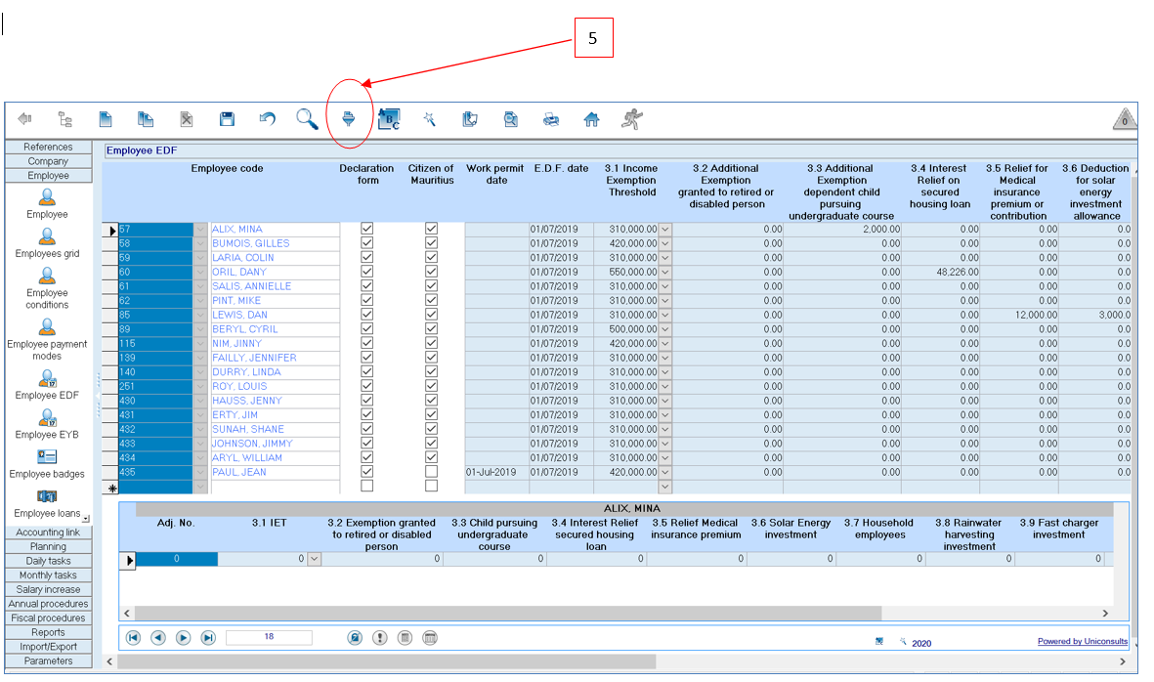Toggle Declaration form checkbox for ARYL, WILLIAM
This screenshot has height=682, width=1154.
pos(367,457)
